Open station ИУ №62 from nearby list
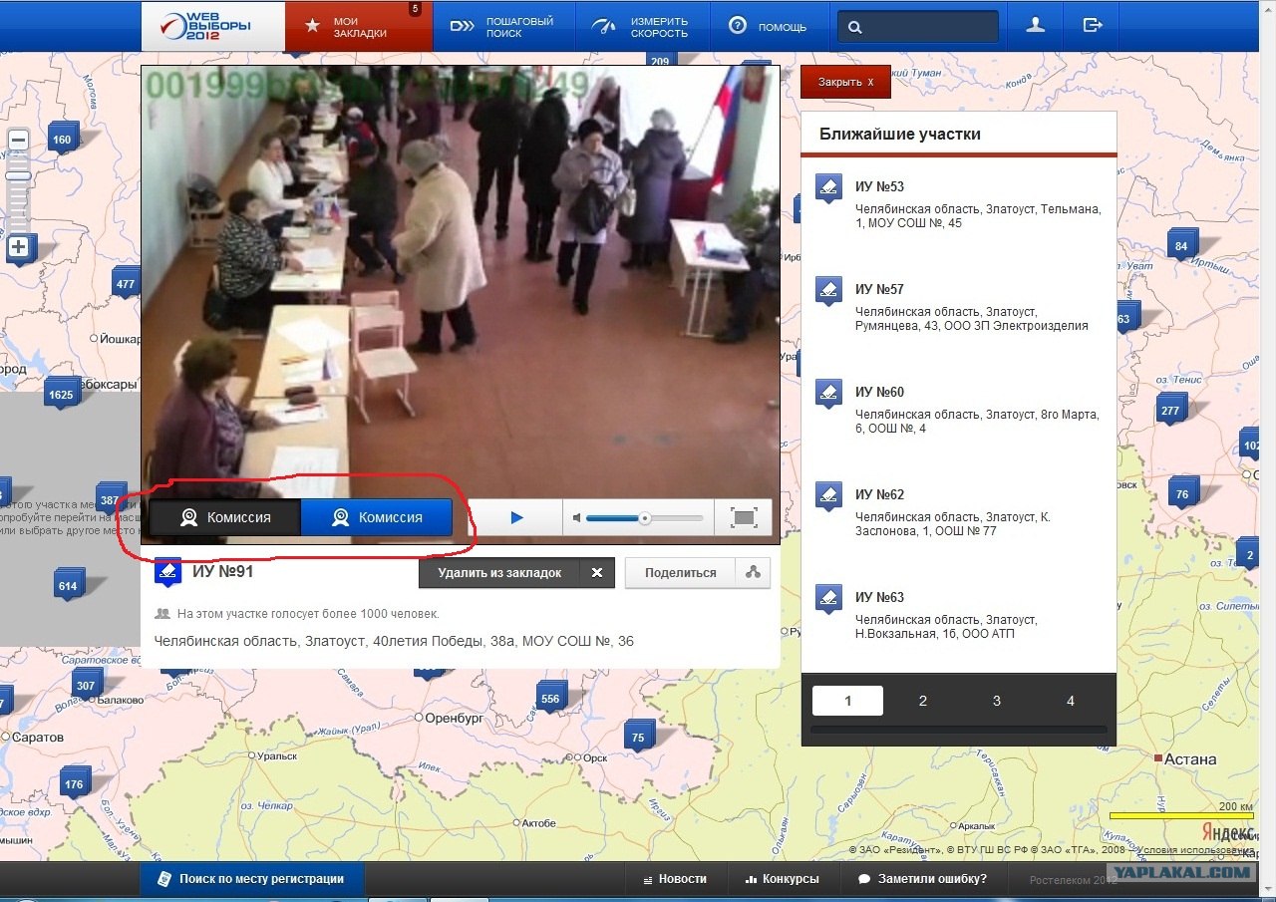 879,494
